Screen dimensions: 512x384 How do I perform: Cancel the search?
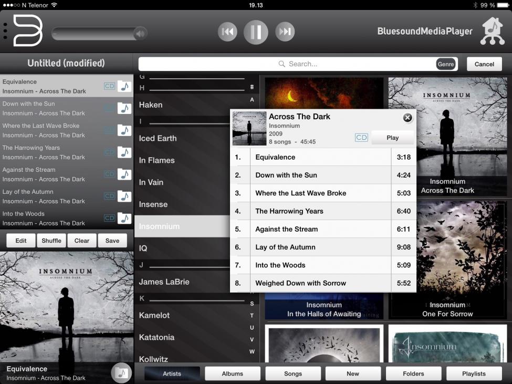pyautogui.click(x=484, y=64)
